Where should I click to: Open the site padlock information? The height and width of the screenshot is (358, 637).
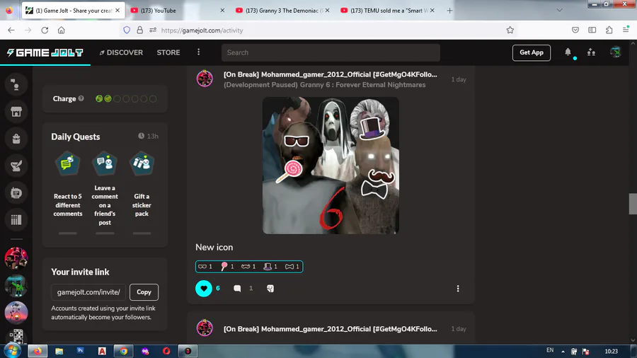pyautogui.click(x=139, y=30)
